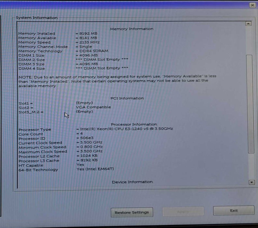
Task: Close the BIOS window with the X
Action: pos(252,5)
